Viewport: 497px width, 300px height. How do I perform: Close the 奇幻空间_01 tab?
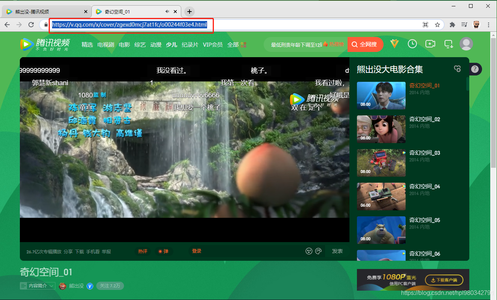pyautogui.click(x=175, y=12)
